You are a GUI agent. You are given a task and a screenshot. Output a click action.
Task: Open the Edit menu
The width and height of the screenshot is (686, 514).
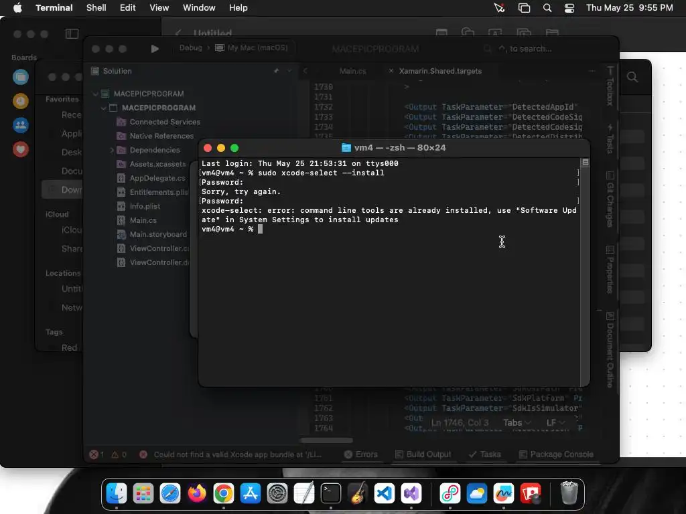click(128, 7)
